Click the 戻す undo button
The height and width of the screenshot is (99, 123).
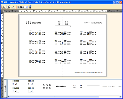point(9,7)
